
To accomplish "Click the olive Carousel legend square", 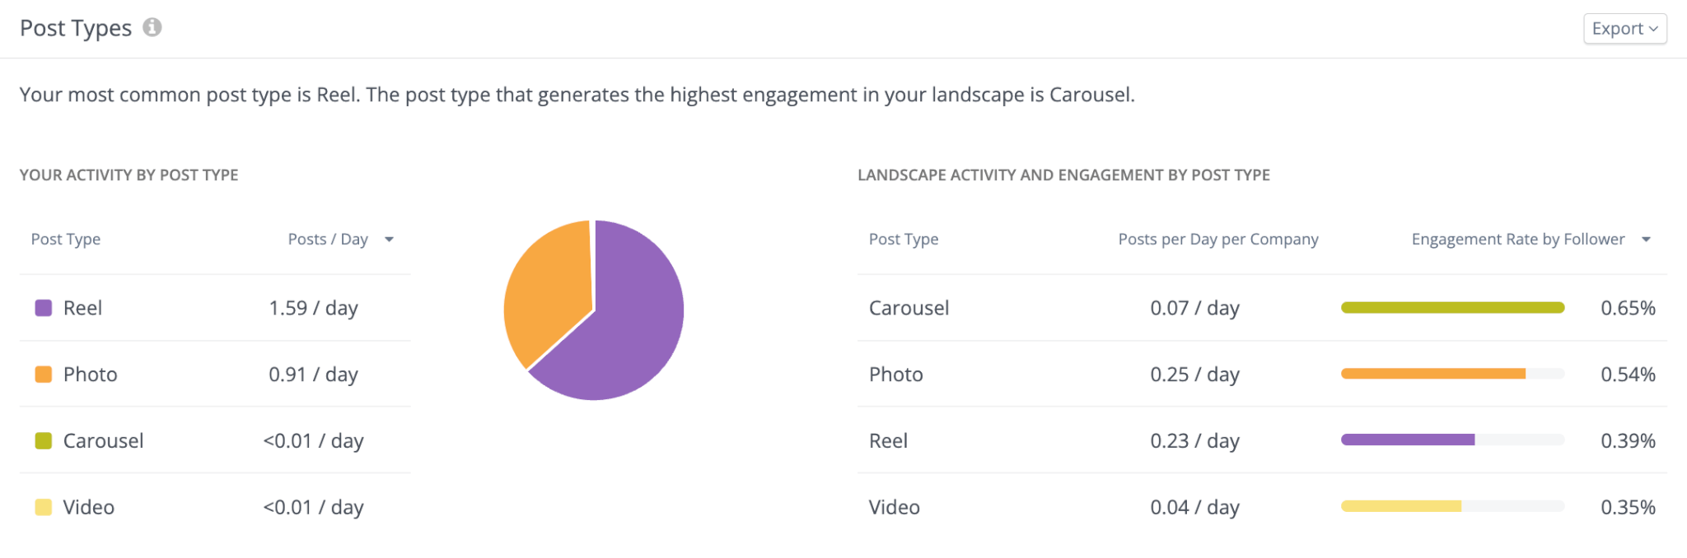I will 43,440.
